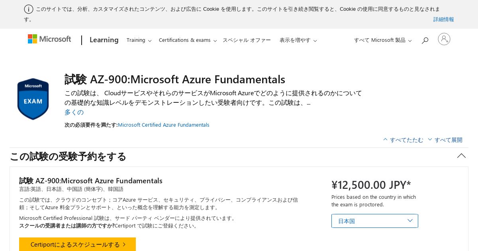Click すべて展開 to expand all
Screen dimensions: 478x251
click(445, 140)
